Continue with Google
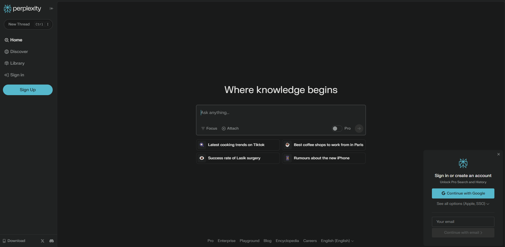 (x=463, y=193)
